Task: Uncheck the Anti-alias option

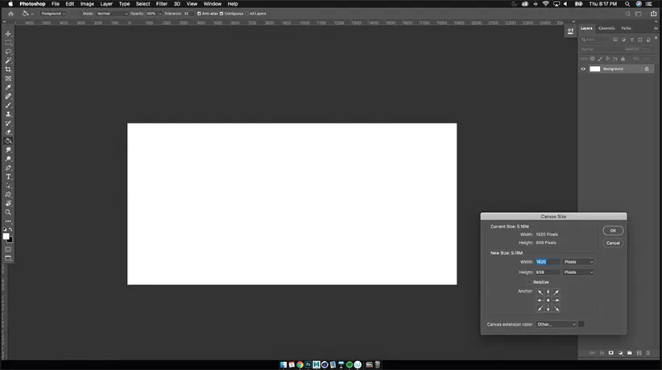Action: pos(200,14)
